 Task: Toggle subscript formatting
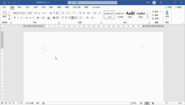point(30,18)
